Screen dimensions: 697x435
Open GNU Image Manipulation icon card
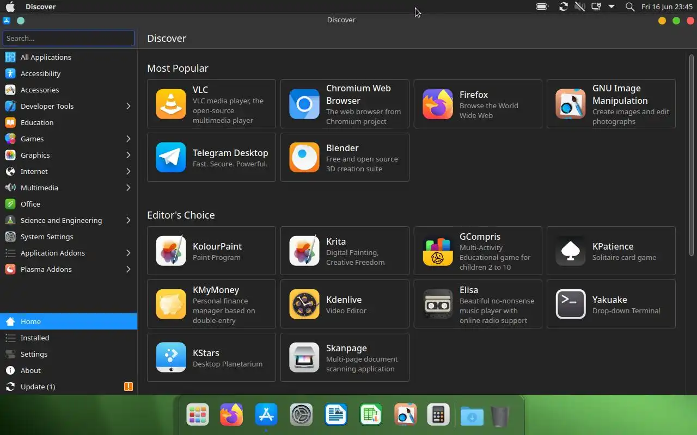[x=571, y=104]
